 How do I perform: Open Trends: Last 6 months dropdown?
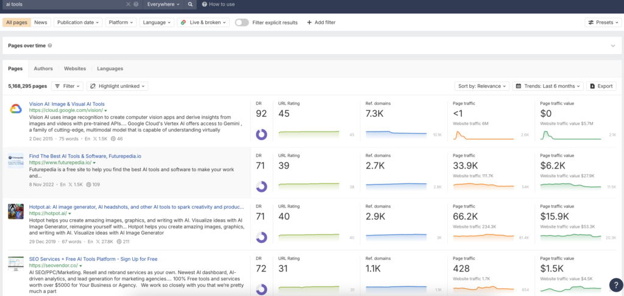click(x=548, y=86)
